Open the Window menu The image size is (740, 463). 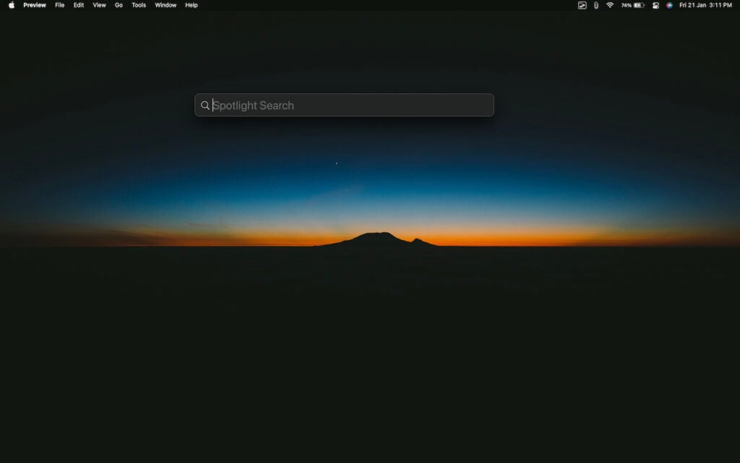tap(165, 5)
